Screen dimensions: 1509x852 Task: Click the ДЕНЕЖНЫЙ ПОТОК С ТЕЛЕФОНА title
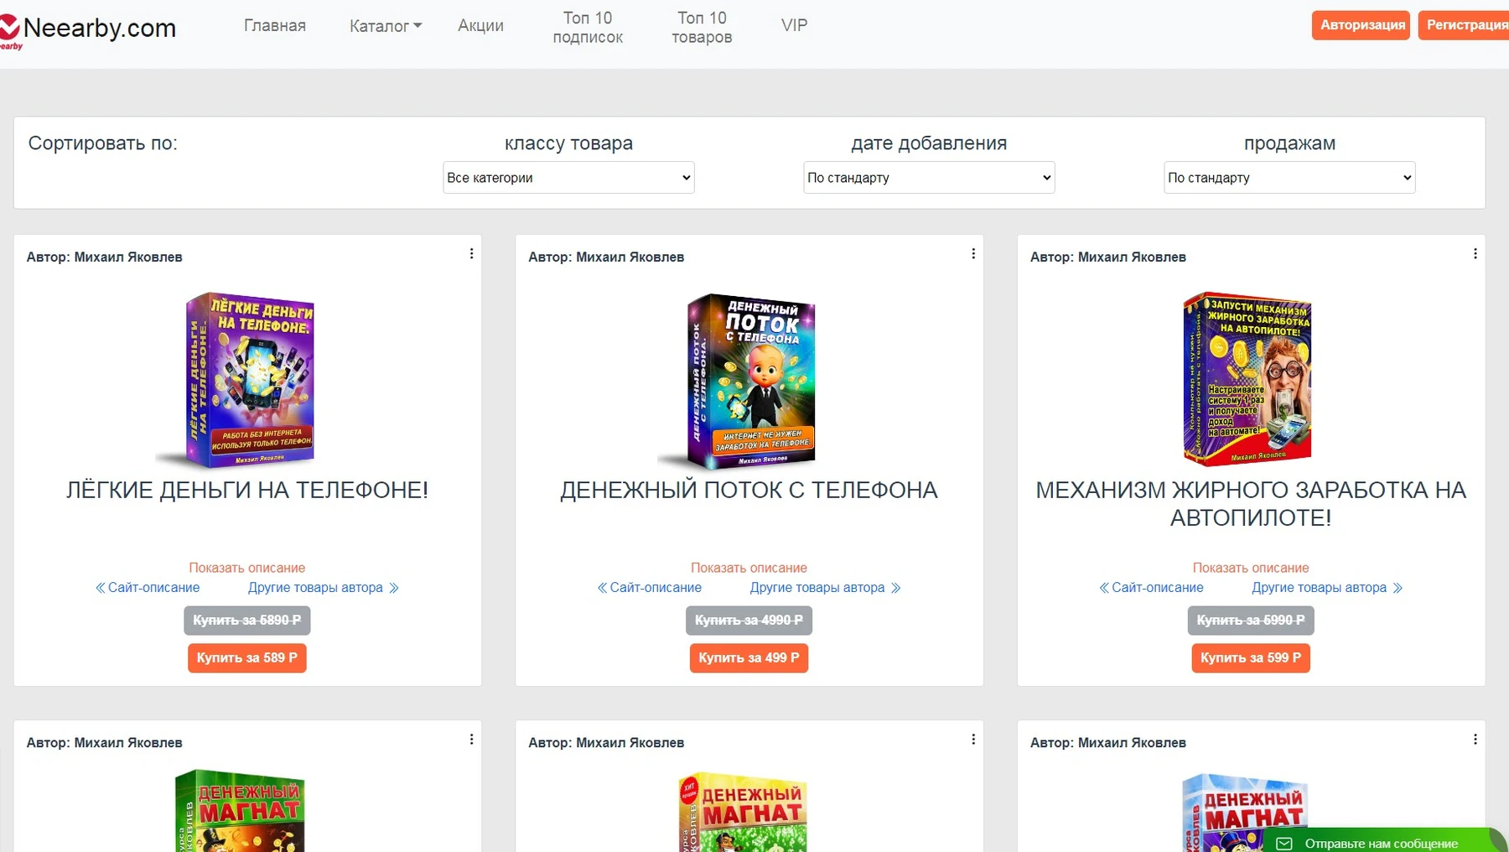point(749,491)
